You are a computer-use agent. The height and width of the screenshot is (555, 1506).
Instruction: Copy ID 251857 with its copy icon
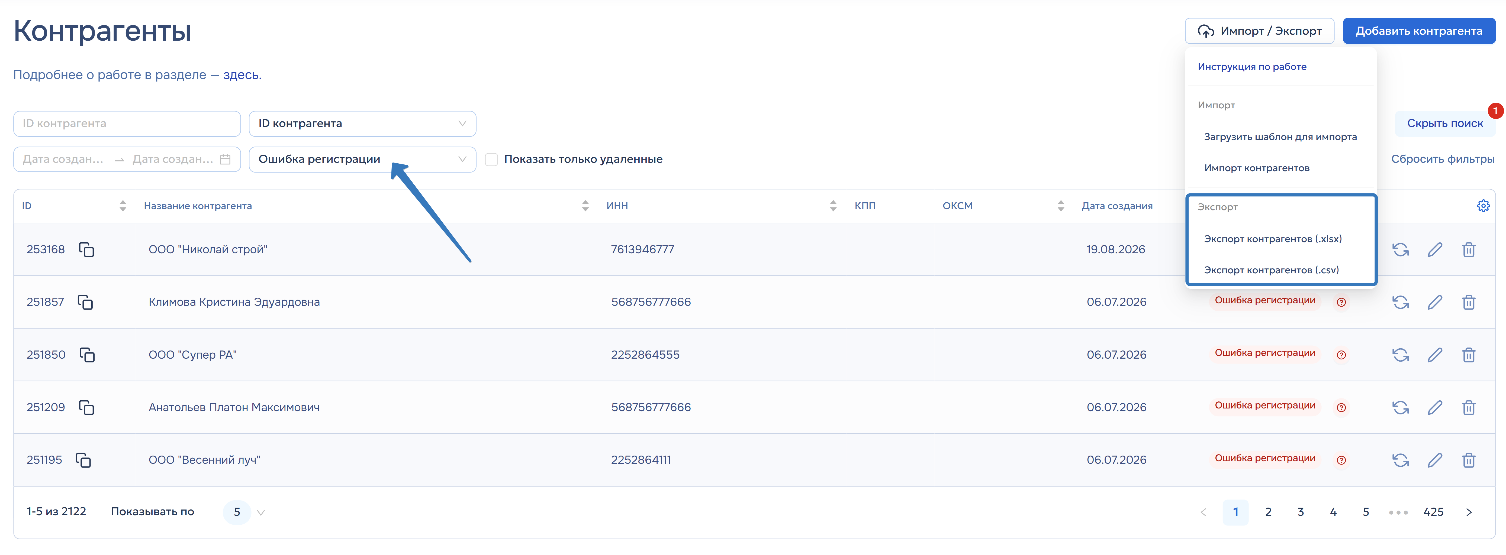85,302
